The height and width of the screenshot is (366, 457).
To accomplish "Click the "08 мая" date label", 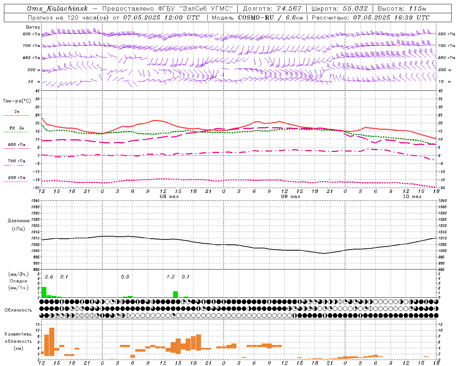I will coord(169,197).
